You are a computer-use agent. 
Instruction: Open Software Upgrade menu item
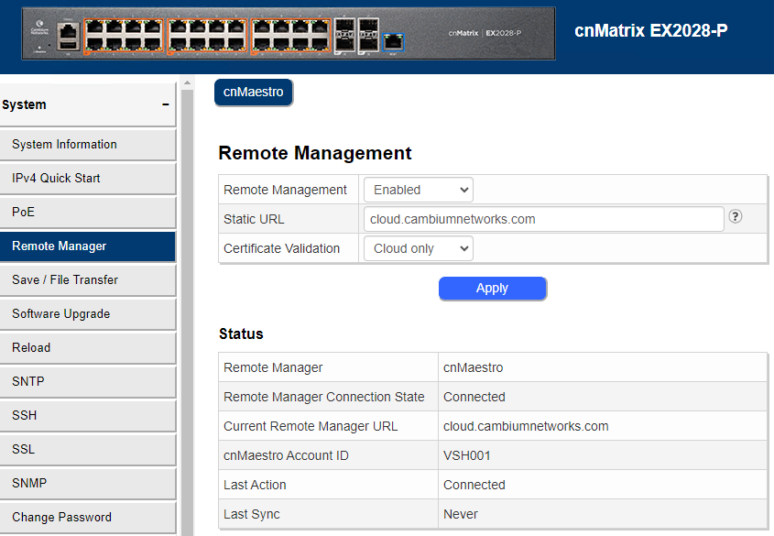[88, 314]
